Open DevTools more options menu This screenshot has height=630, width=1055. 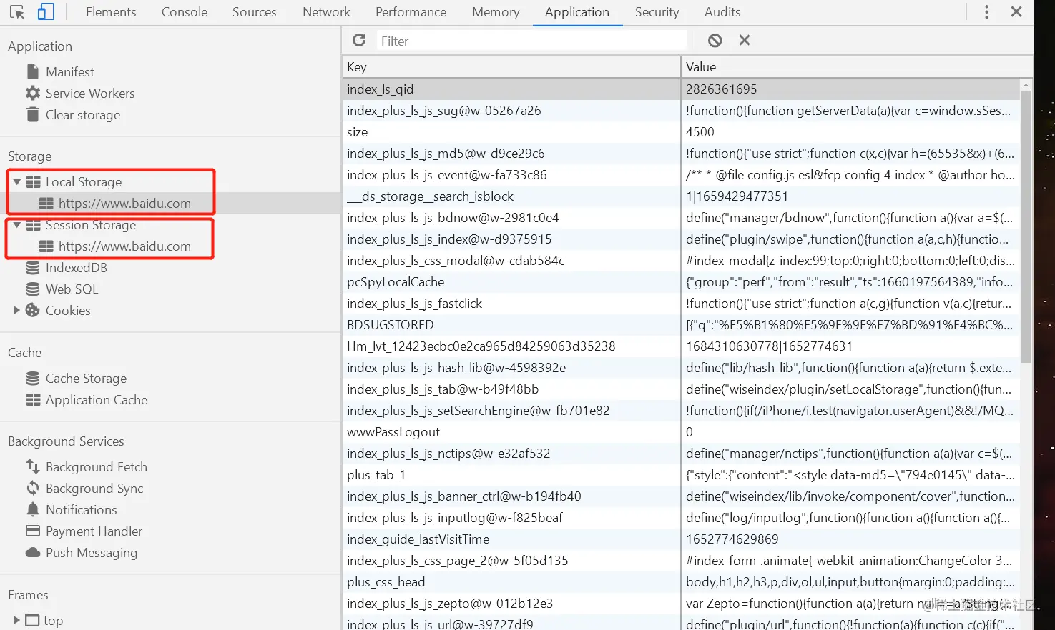(987, 12)
